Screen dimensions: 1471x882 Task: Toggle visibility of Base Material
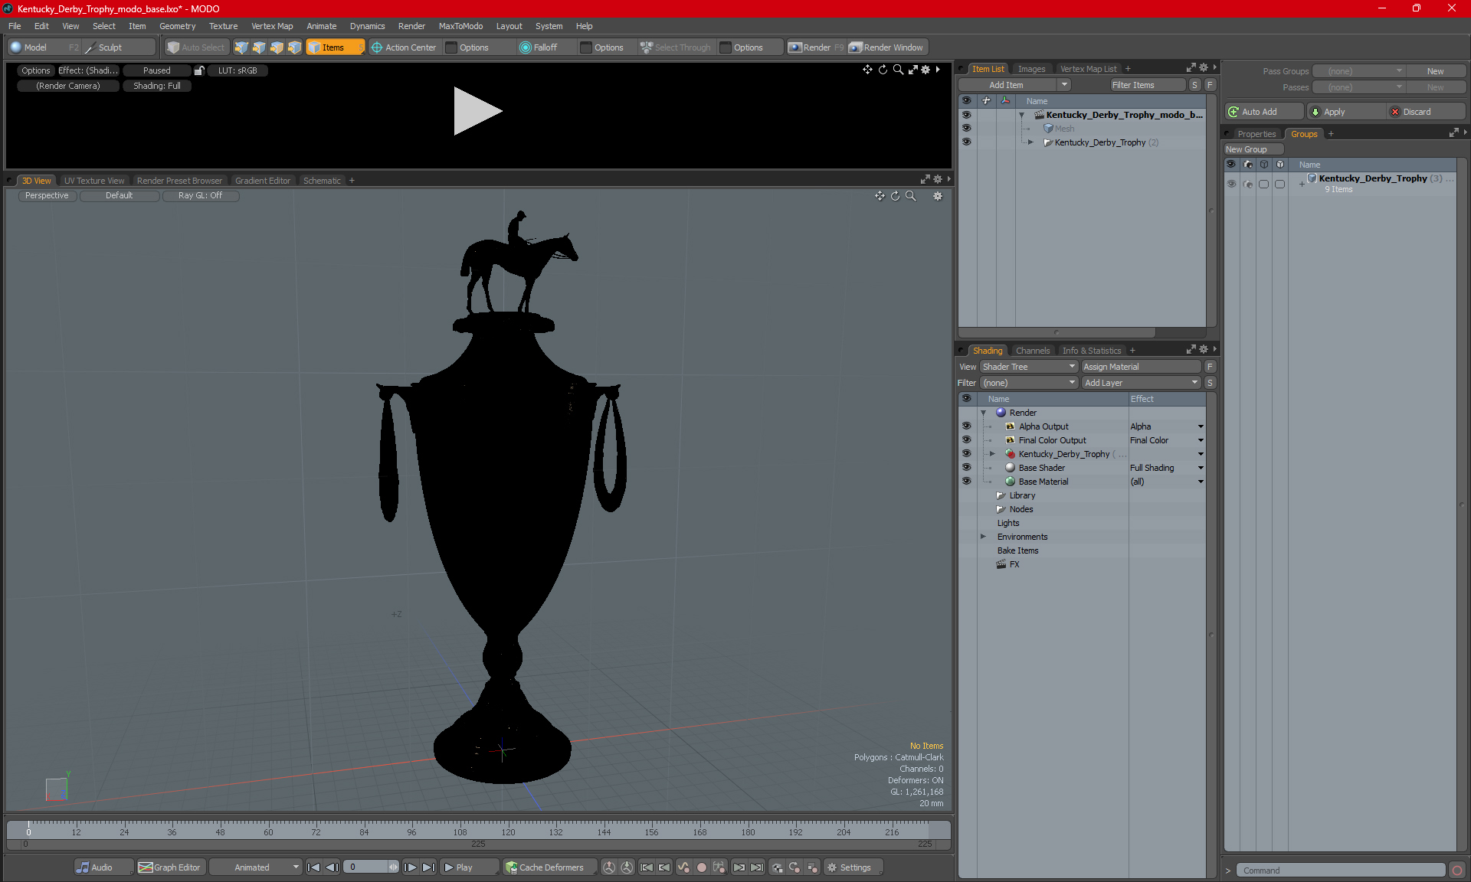966,482
